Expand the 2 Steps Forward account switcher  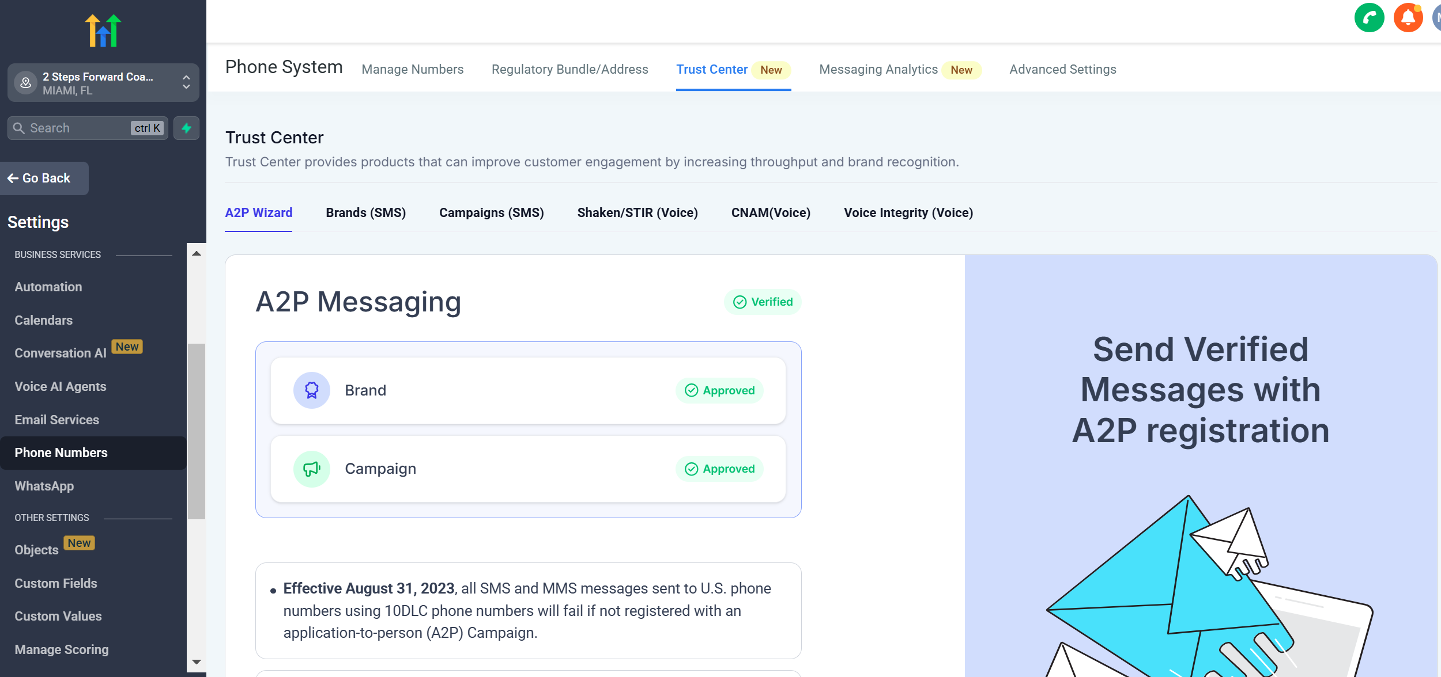pyautogui.click(x=186, y=83)
